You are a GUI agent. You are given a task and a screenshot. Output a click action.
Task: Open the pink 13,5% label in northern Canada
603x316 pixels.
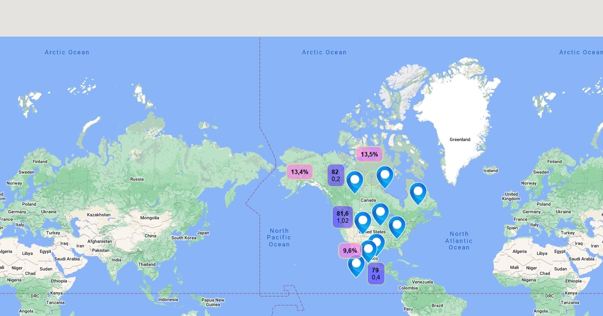click(369, 154)
